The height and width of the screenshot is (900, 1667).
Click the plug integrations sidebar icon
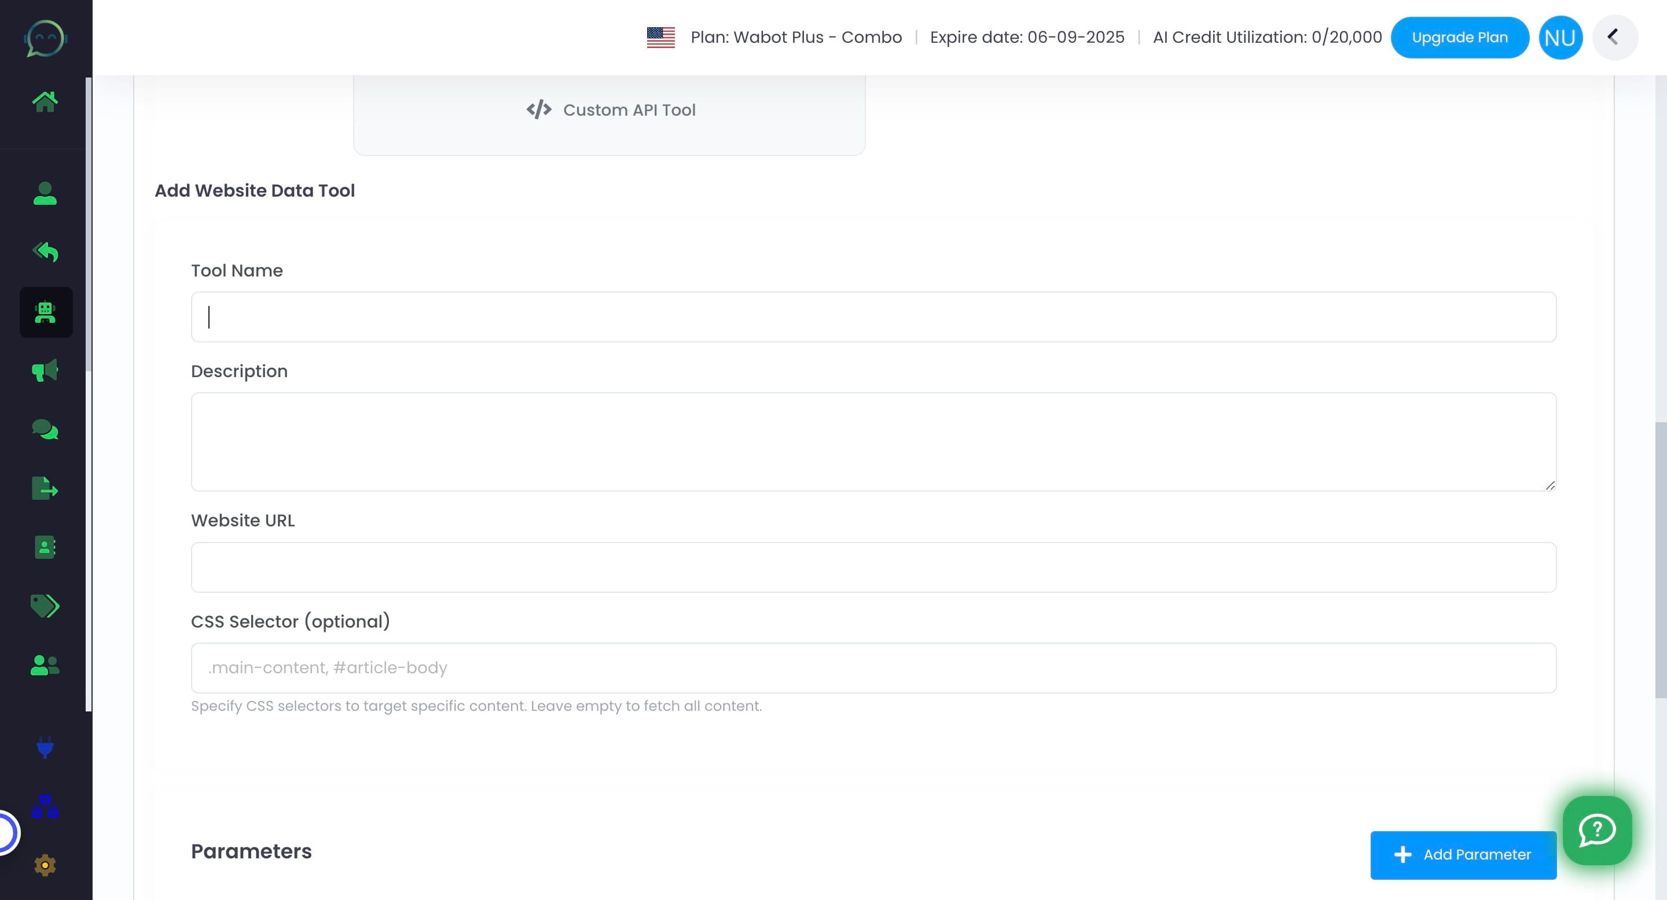click(x=45, y=747)
